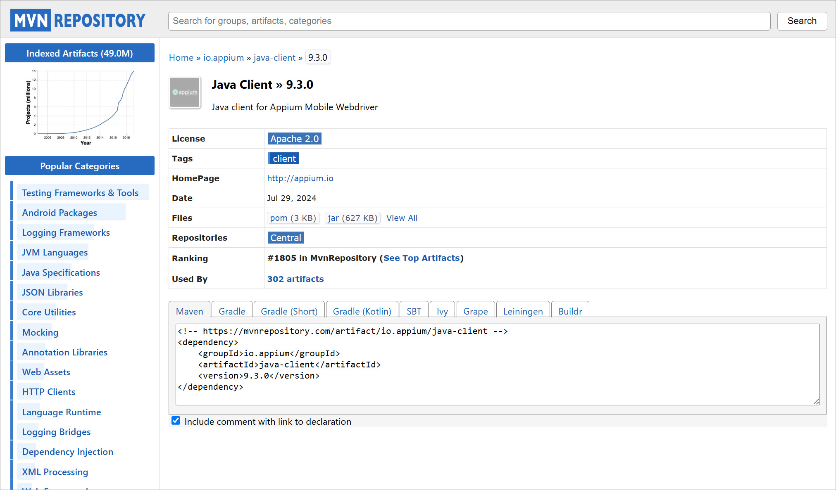Uncheck Include comment with link to declaration
This screenshot has height=490, width=836.
tap(176, 421)
